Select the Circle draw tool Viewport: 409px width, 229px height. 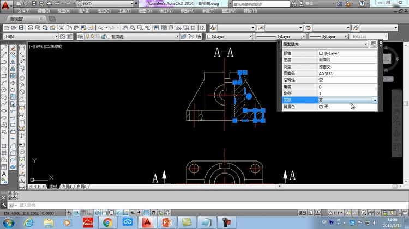4,90
